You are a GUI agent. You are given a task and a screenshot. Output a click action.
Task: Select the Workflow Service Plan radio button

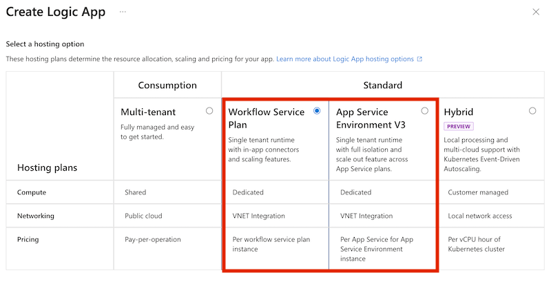[317, 110]
